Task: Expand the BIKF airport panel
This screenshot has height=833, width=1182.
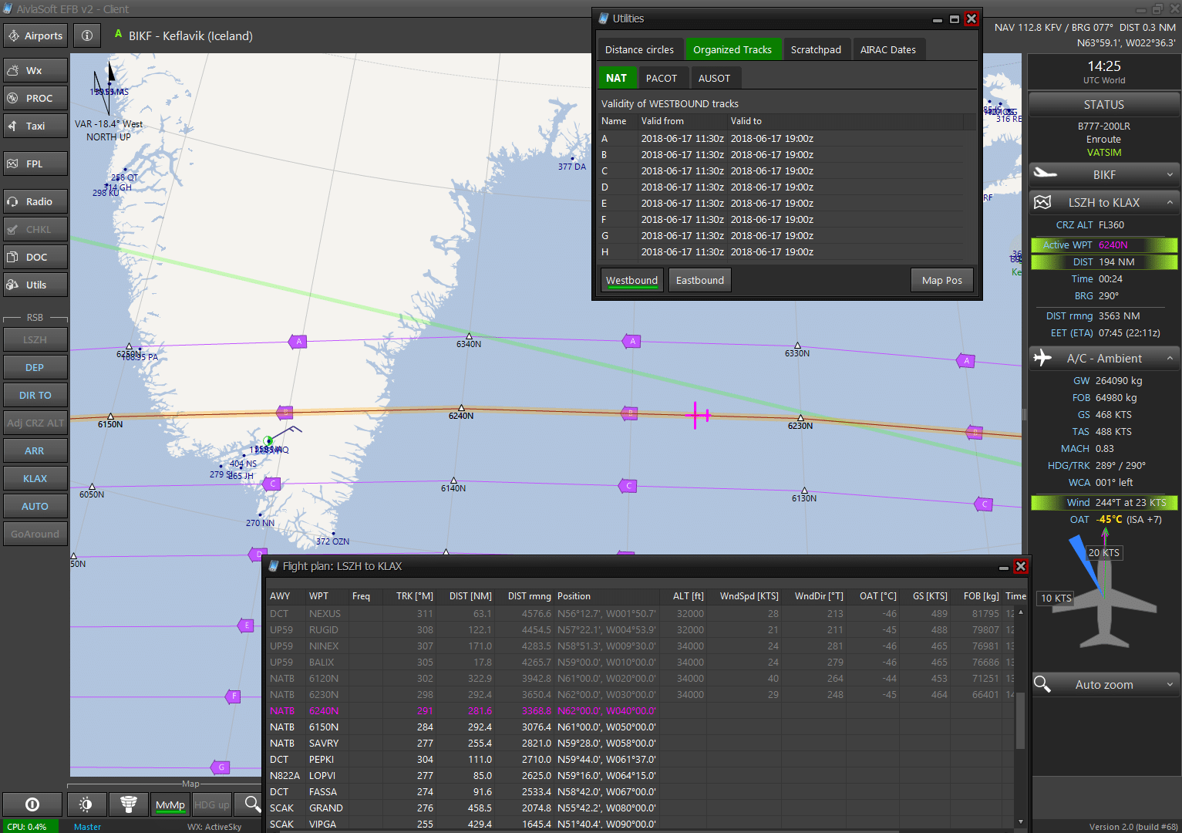Action: click(1103, 174)
